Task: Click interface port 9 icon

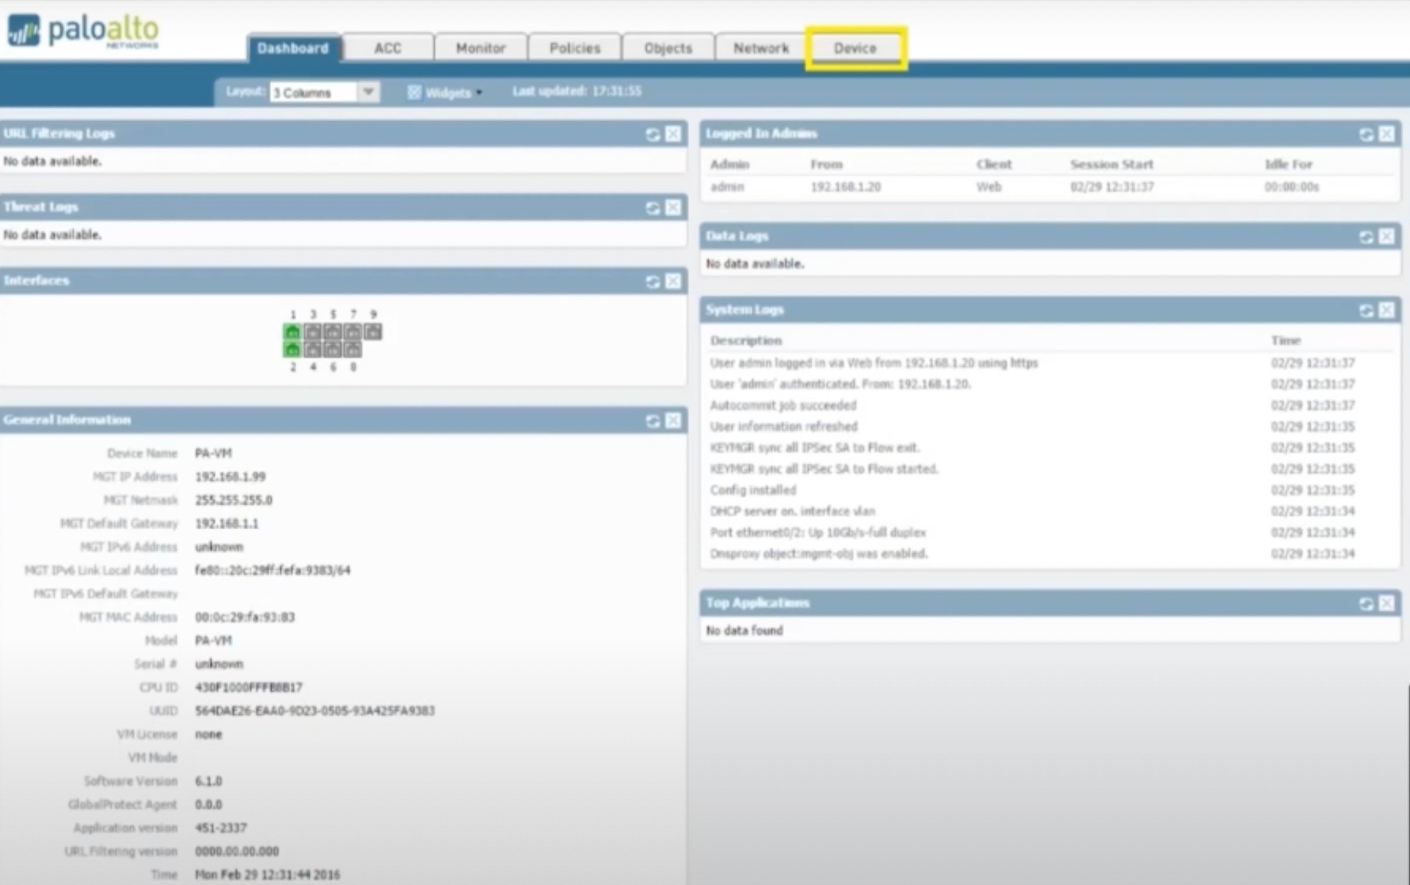Action: (373, 332)
